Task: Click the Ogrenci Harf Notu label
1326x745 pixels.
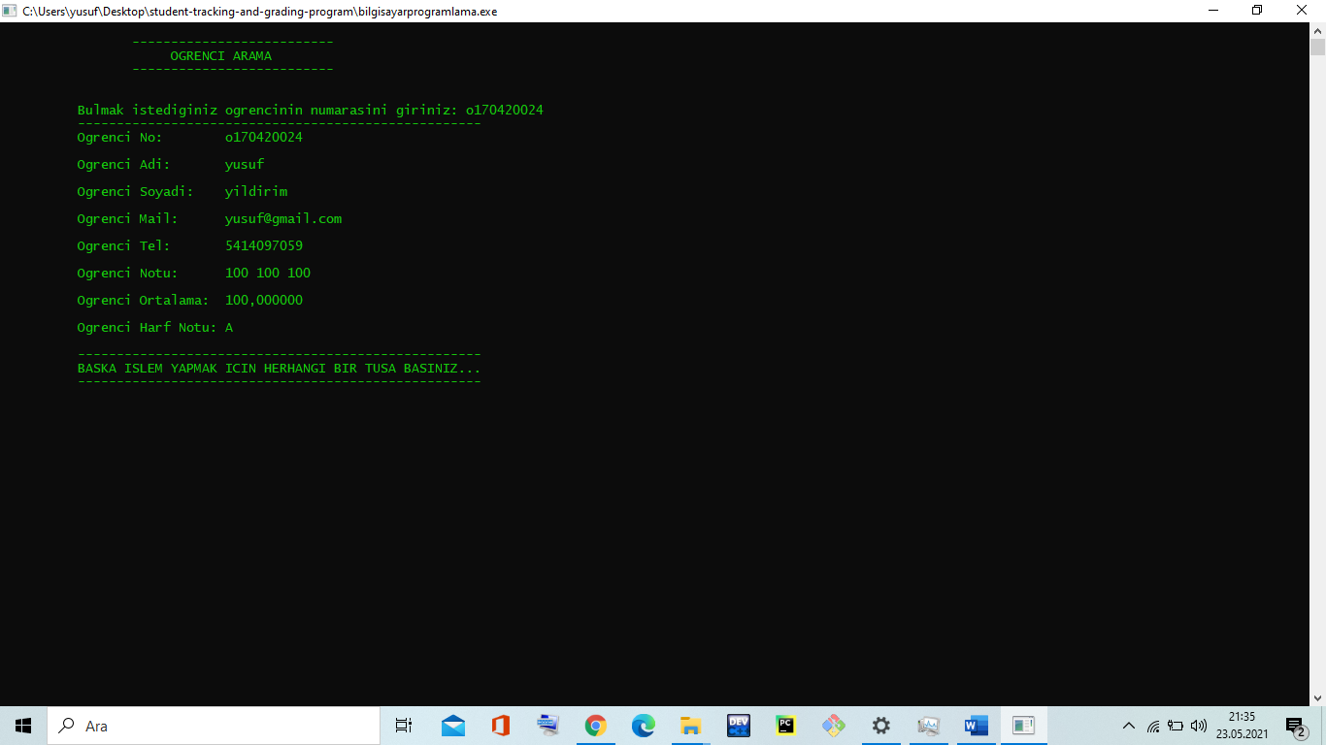Action: [x=148, y=327]
